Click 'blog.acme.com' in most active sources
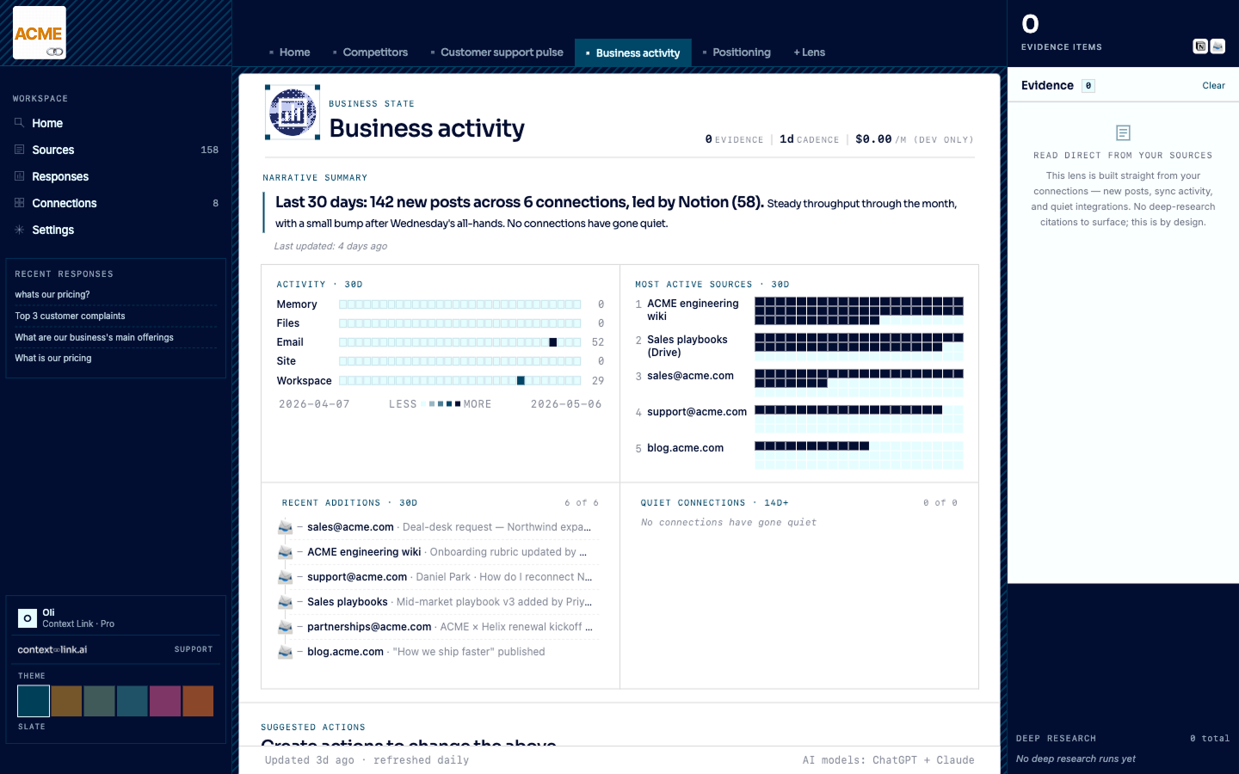Image resolution: width=1239 pixels, height=774 pixels. (685, 448)
